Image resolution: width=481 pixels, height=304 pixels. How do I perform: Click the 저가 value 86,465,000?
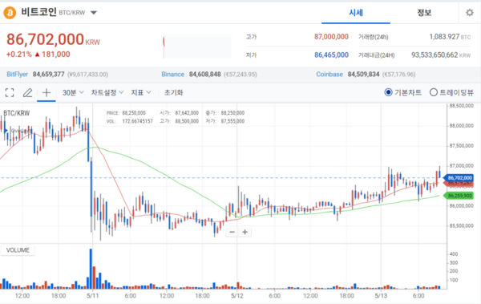coord(331,55)
